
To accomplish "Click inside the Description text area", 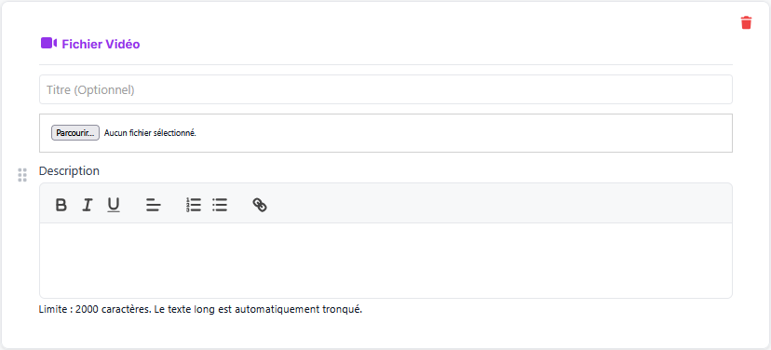I will pyautogui.click(x=385, y=261).
